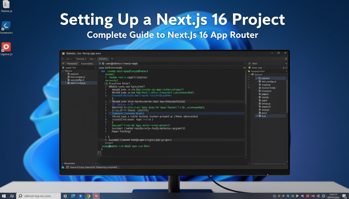Viewport: 349px width, 199px height.
Task: Click the clock in the system tray
Action: [333, 196]
